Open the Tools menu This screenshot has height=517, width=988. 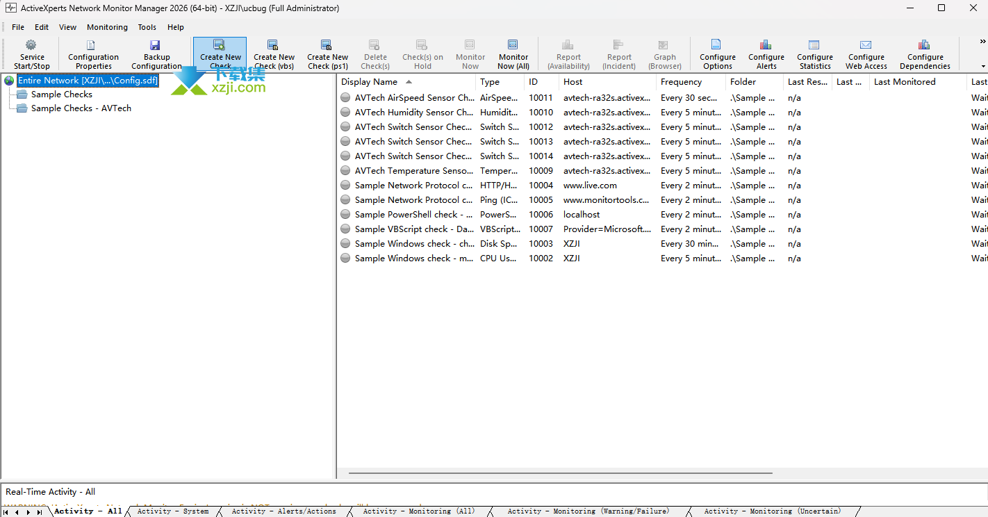(x=147, y=27)
